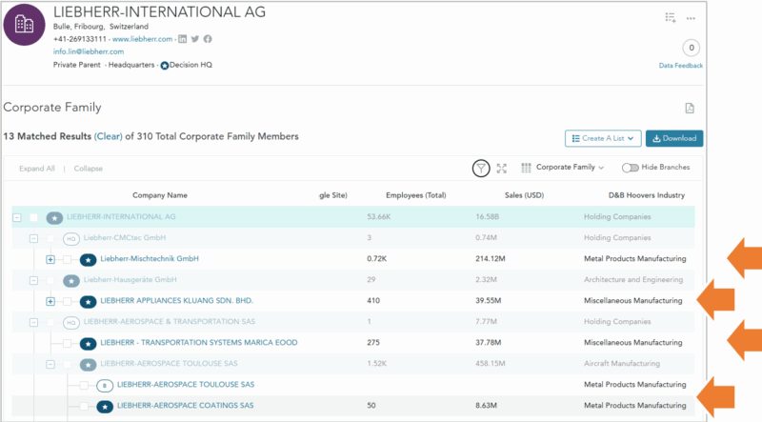Viewport: 762px width, 422px height.
Task: Click gray star badge of AEROSPACE TOULOUSE SAS parent row
Action: click(88, 364)
